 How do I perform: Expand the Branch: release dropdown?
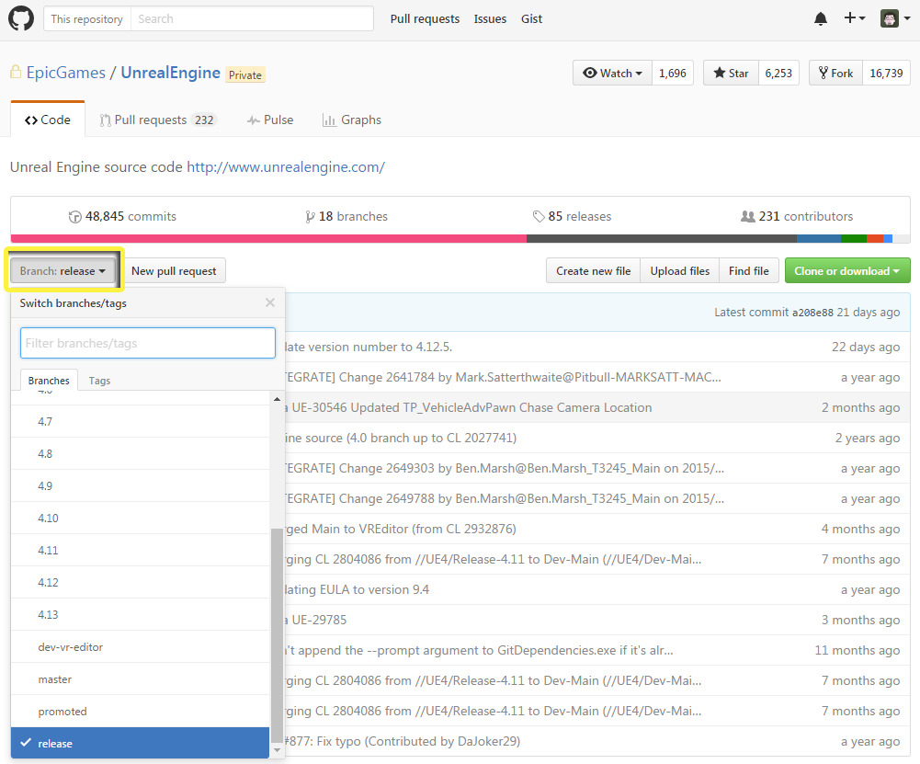click(x=63, y=271)
